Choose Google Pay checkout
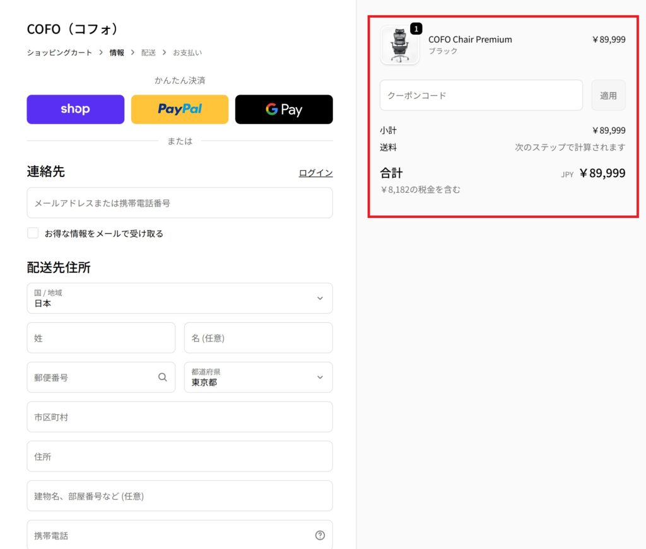646x549 pixels. pyautogui.click(x=283, y=109)
